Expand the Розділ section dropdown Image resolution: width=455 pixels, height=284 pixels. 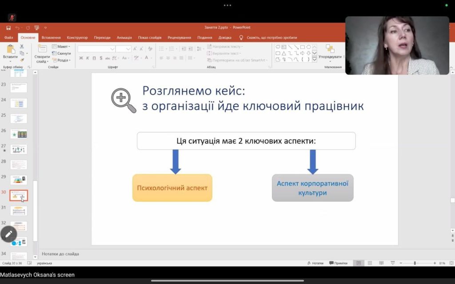click(x=61, y=60)
